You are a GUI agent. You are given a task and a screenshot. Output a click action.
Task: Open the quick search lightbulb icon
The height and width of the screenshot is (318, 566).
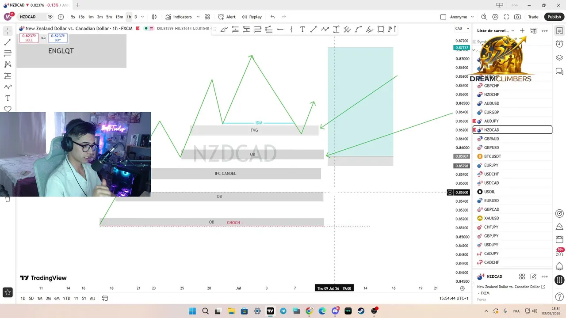coord(484,17)
